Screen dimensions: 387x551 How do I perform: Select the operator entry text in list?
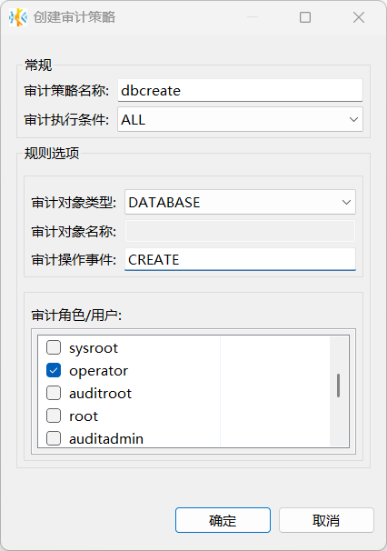(x=99, y=371)
